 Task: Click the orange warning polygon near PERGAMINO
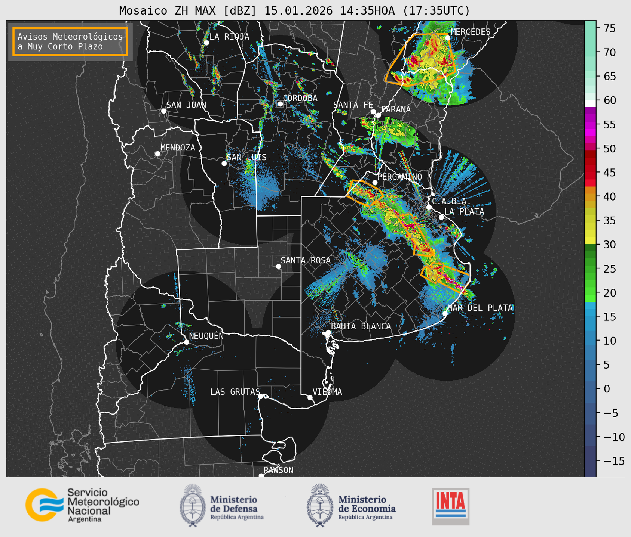click(x=365, y=193)
